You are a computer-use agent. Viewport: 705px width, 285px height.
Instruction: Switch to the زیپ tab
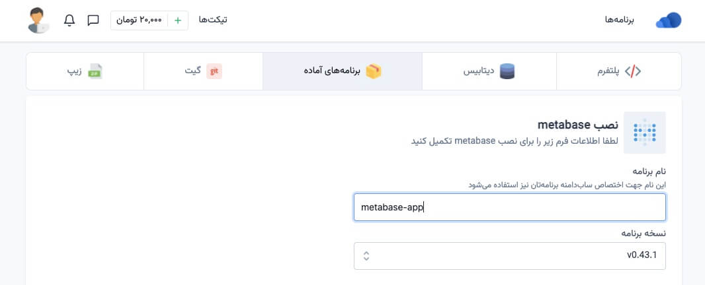(x=85, y=71)
